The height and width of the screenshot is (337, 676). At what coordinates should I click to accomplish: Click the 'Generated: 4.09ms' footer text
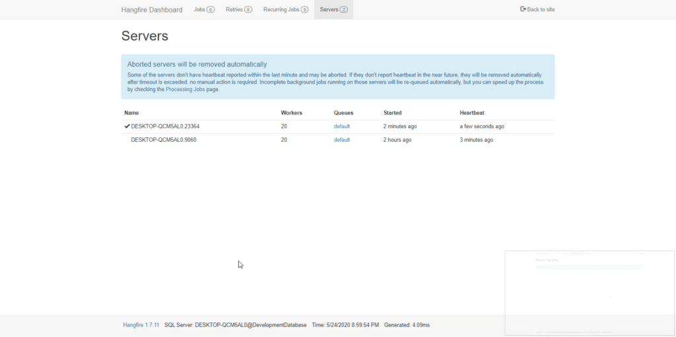(x=407, y=325)
